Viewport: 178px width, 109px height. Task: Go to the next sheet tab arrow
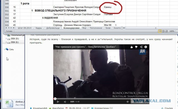11,28
